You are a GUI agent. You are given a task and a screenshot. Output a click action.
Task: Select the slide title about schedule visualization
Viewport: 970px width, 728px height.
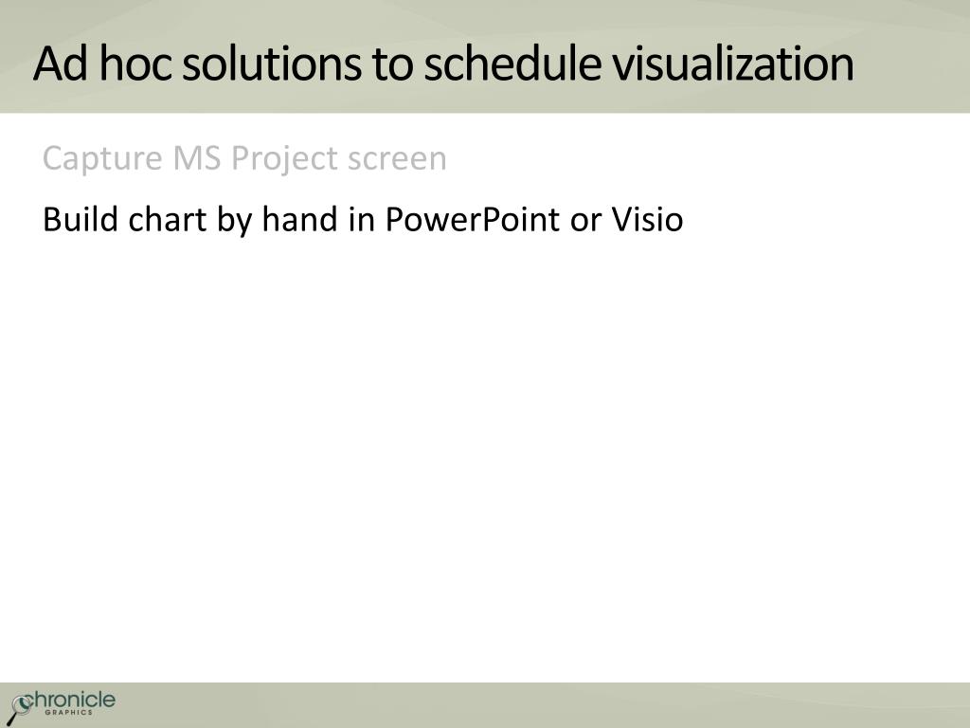click(x=443, y=63)
